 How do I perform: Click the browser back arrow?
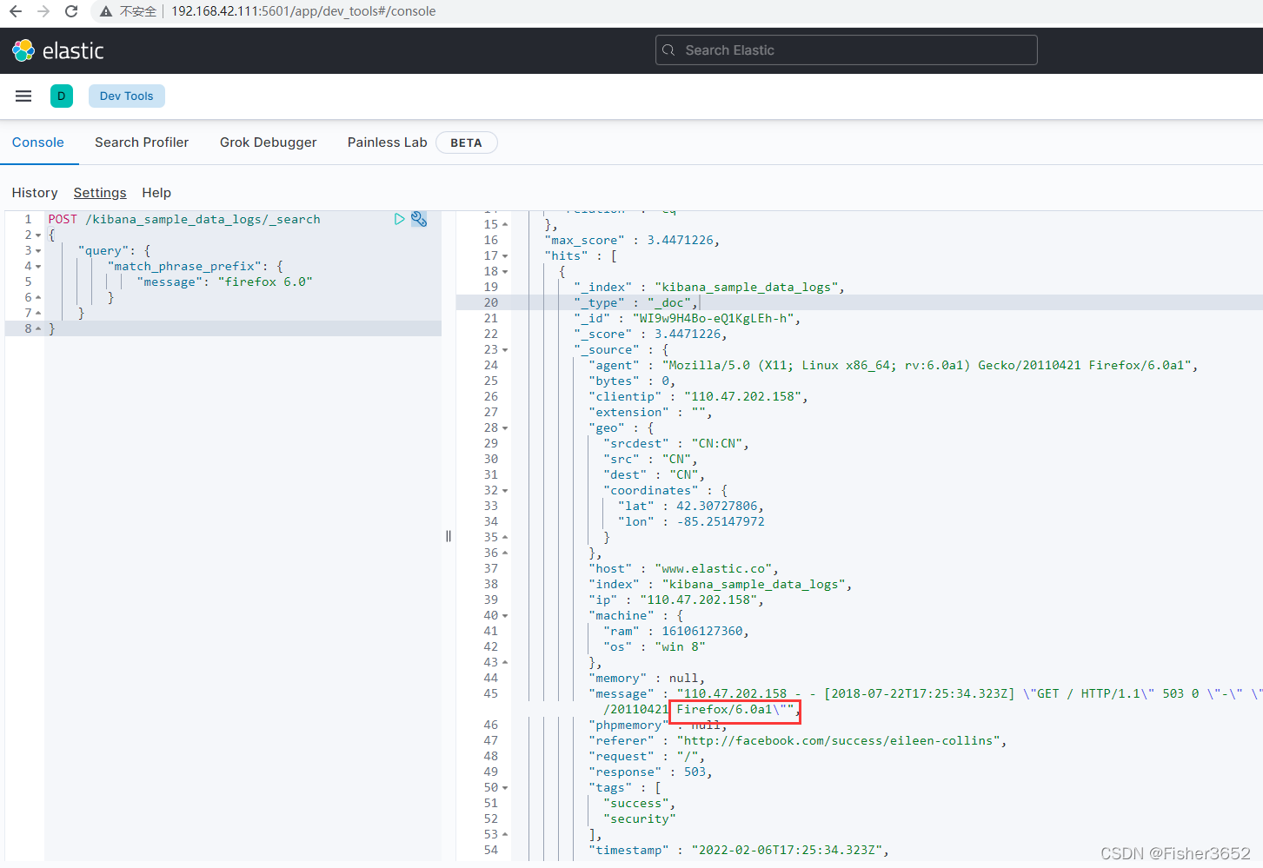[x=16, y=11]
